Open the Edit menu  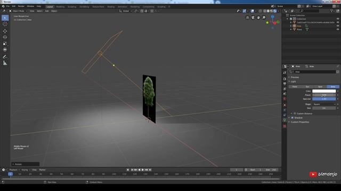(x=14, y=6)
